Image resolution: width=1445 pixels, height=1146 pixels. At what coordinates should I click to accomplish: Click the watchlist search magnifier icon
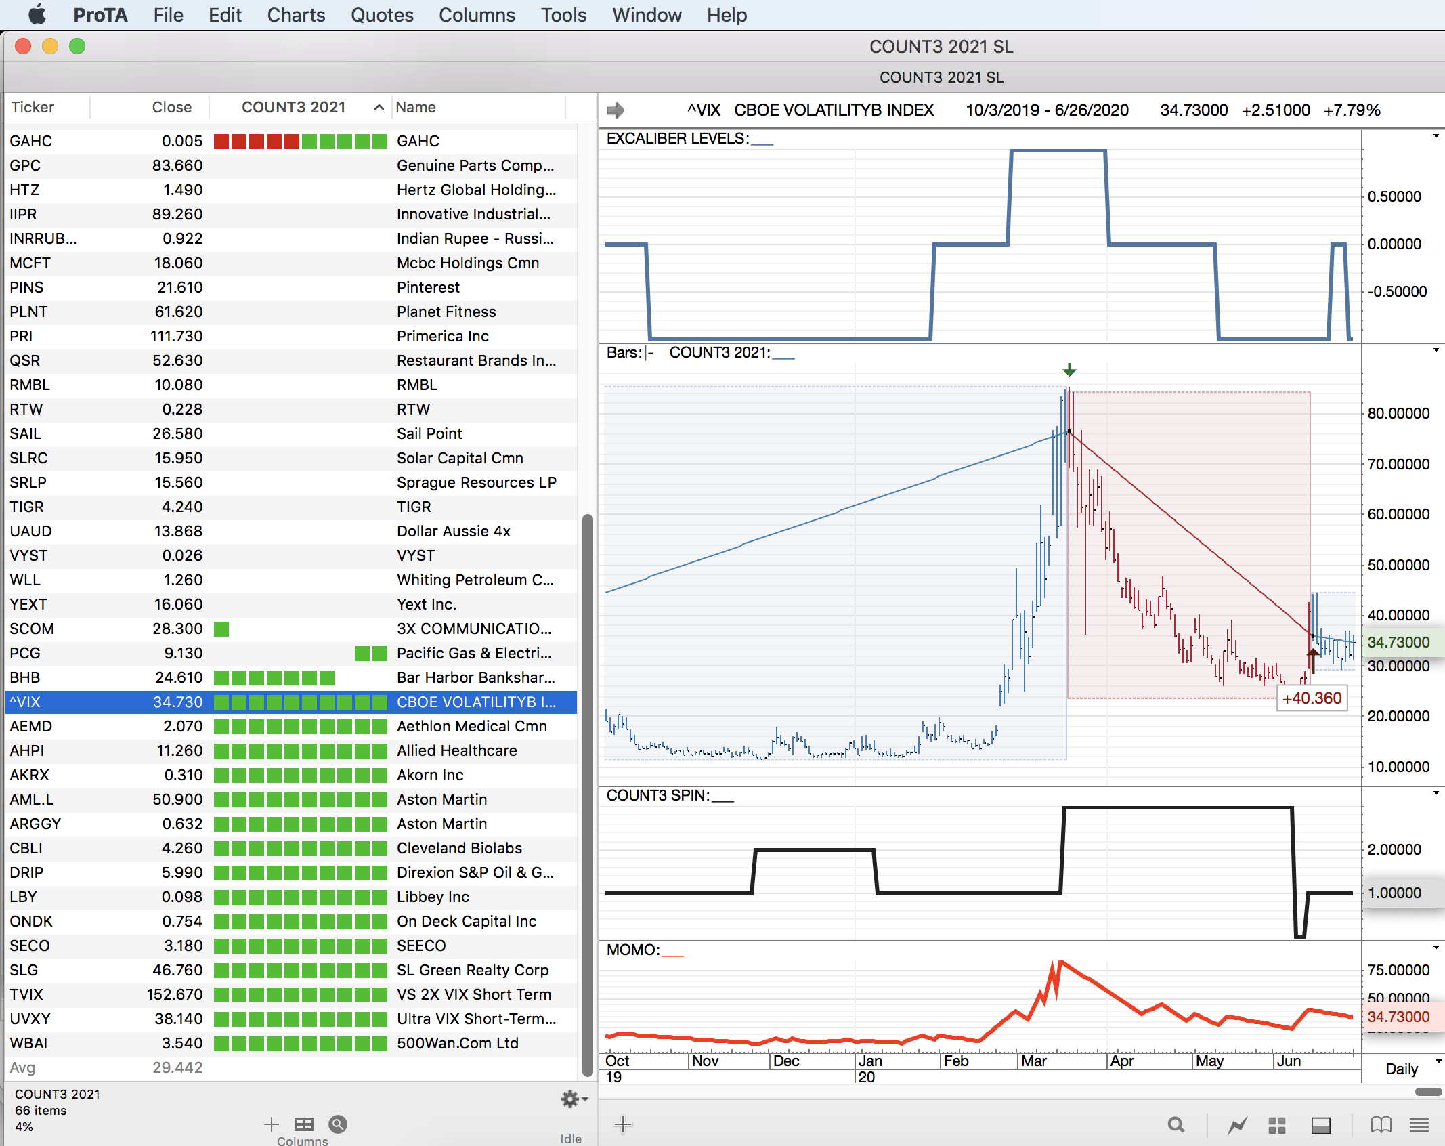(x=337, y=1124)
